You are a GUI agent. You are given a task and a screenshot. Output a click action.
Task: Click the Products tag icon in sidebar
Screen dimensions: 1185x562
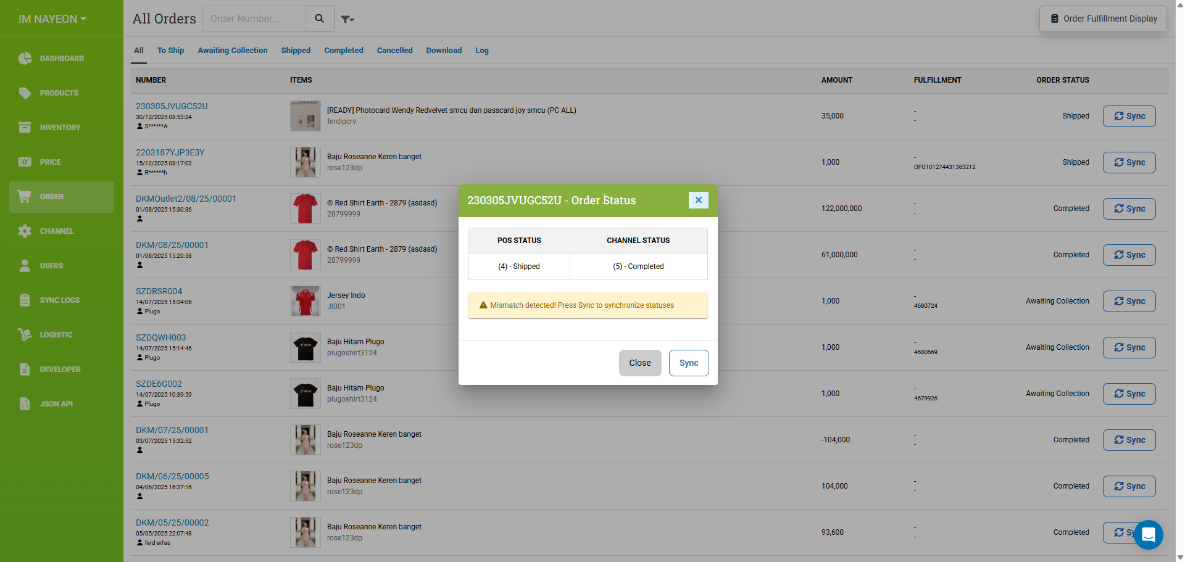point(25,93)
